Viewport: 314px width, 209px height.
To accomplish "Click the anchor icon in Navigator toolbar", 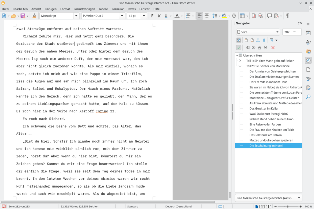I will pyautogui.click(x=258, y=40).
